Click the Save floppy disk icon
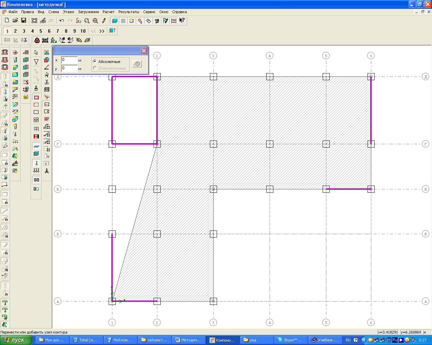432x345 pixels. pos(24,21)
